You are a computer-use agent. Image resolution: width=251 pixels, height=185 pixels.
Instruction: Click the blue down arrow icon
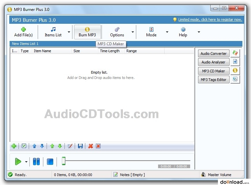42,146
